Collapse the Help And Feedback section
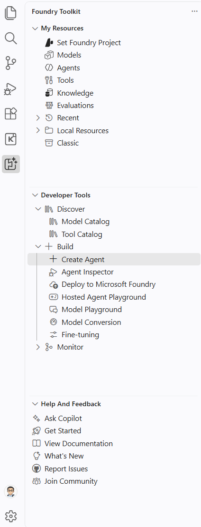Viewport: 201px width, 527px height. 35,404
